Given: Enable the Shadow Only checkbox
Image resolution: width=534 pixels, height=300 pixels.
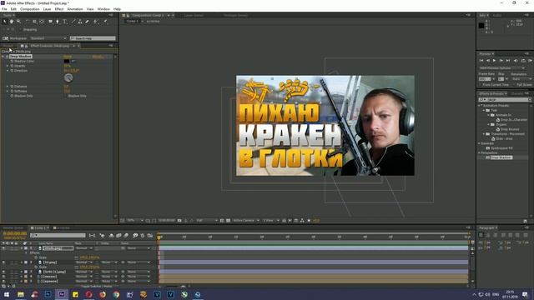Looking at the screenshot, I should tap(66, 96).
